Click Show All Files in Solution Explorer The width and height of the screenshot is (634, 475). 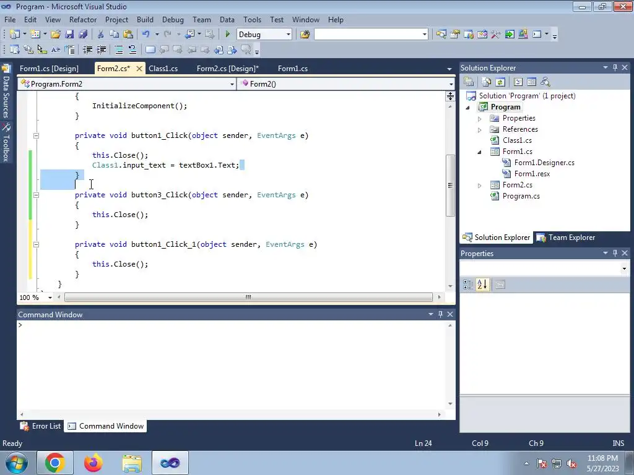click(487, 82)
